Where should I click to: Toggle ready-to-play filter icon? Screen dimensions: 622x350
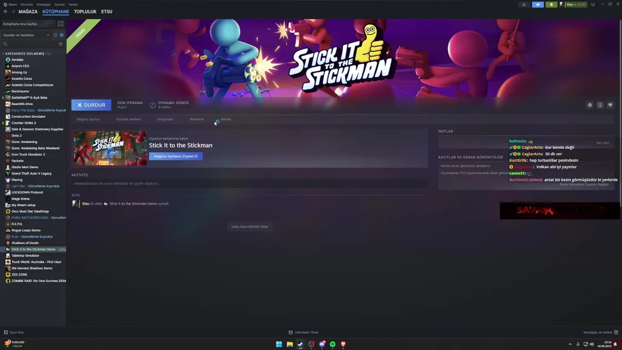(61, 35)
